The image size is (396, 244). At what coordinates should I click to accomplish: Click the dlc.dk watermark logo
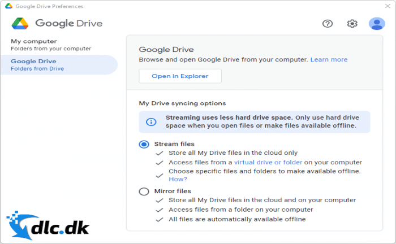coord(48,225)
